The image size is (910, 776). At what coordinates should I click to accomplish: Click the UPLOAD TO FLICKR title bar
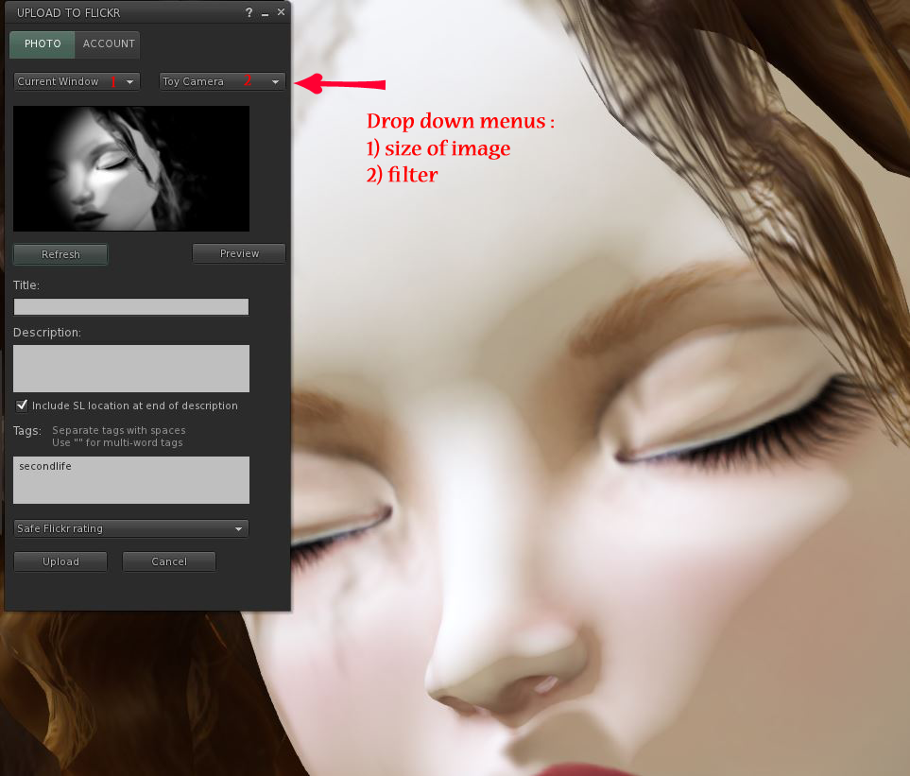[x=113, y=13]
